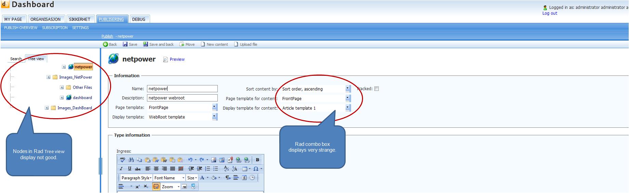
Task: Undo last edit in Ingress editor
Action: (190, 160)
